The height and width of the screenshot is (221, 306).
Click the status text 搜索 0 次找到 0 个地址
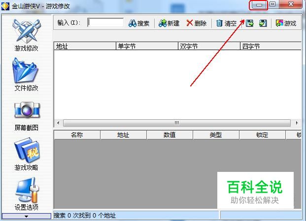coord(85,216)
